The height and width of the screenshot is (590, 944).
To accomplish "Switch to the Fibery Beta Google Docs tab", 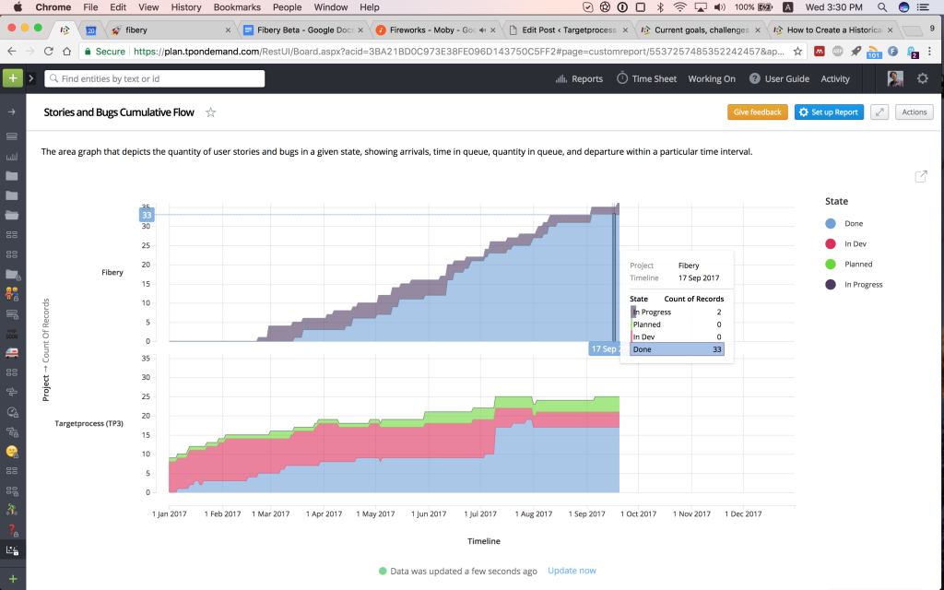I will (303, 29).
